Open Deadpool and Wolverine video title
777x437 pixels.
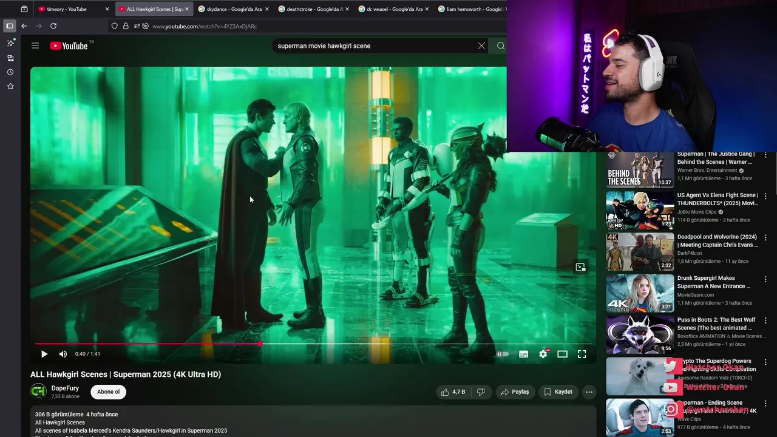pyautogui.click(x=718, y=241)
